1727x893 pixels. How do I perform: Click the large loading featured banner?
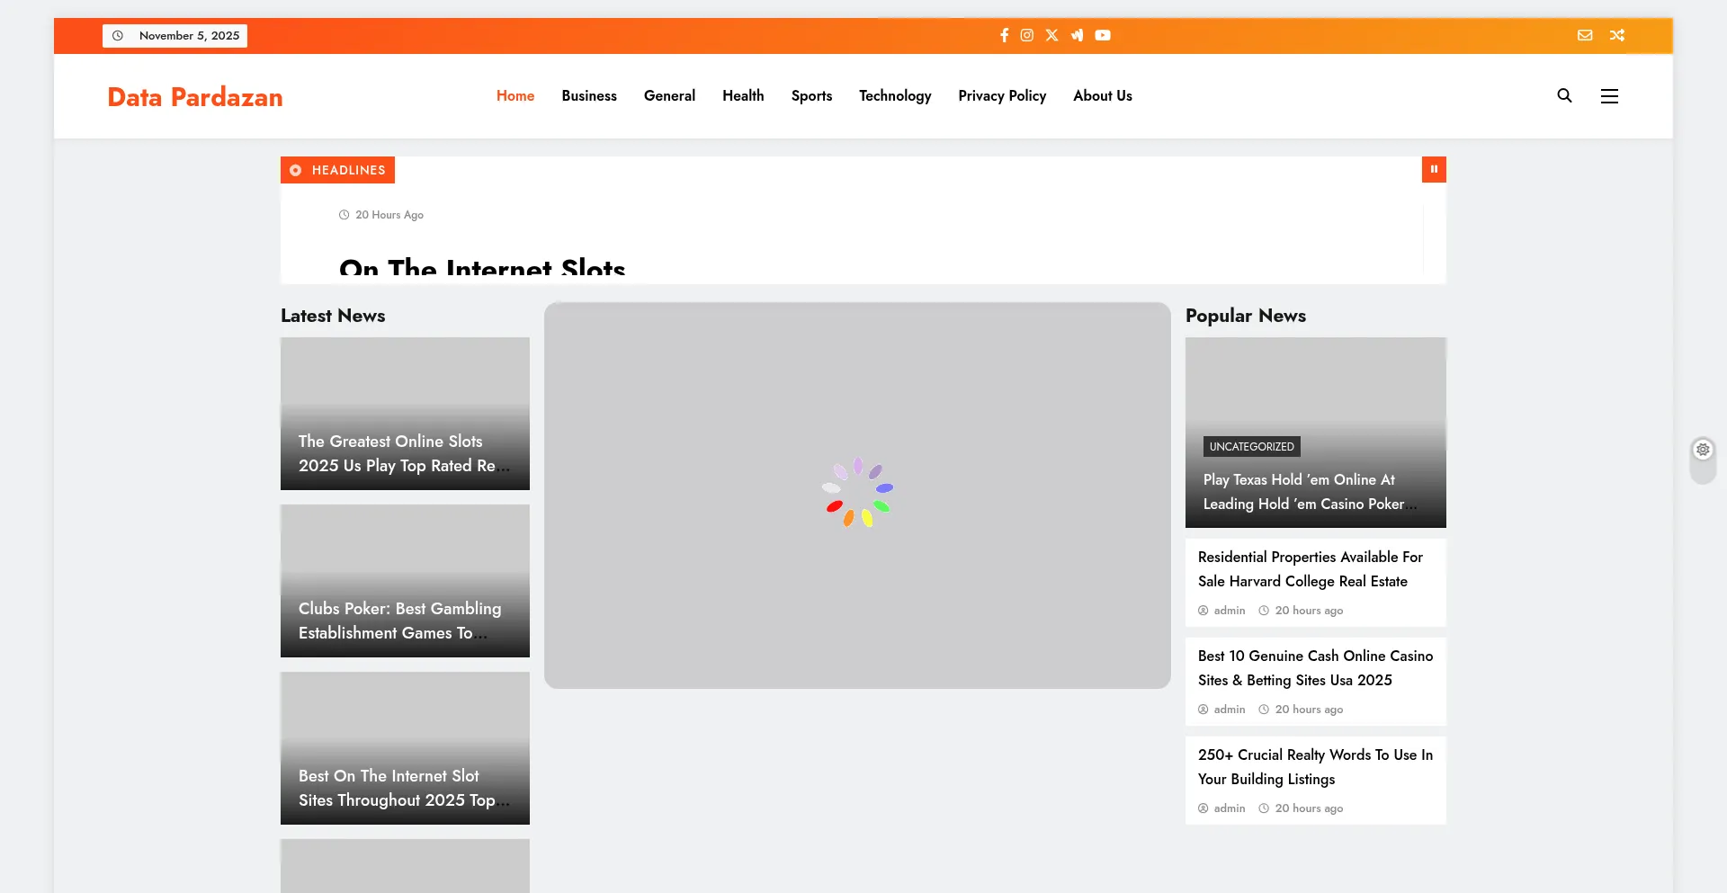click(x=857, y=495)
